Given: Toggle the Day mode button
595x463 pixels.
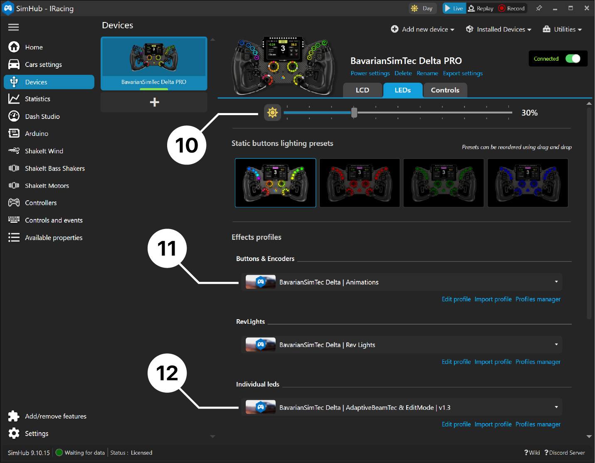Looking at the screenshot, I should pyautogui.click(x=422, y=8).
